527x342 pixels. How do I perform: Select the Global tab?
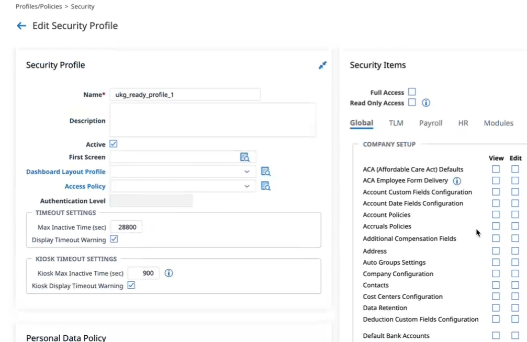tap(362, 123)
